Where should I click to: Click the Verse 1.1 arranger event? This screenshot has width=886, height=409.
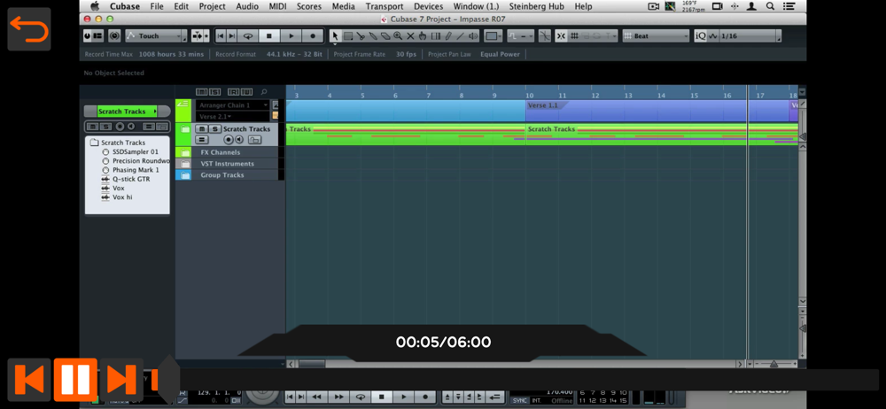pos(656,111)
